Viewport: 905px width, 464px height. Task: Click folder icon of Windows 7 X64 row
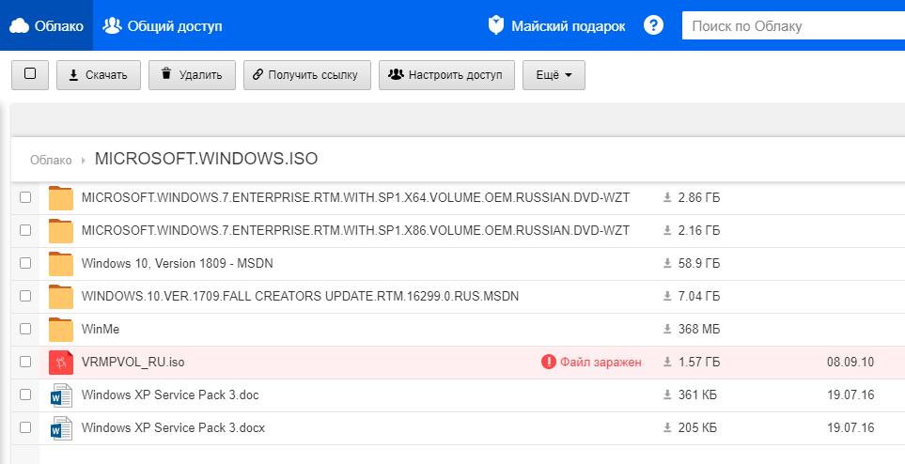click(60, 198)
